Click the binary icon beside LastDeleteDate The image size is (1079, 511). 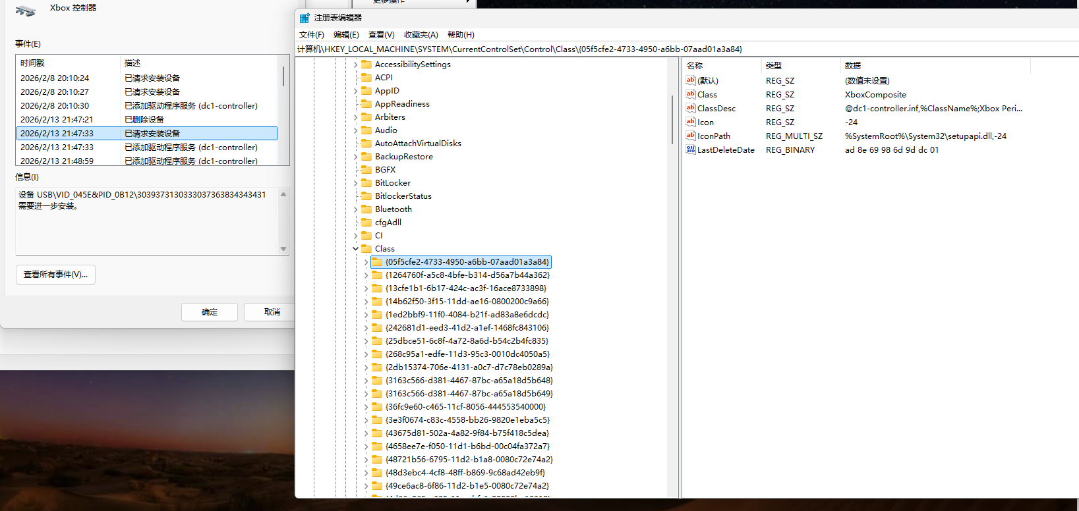tap(691, 149)
